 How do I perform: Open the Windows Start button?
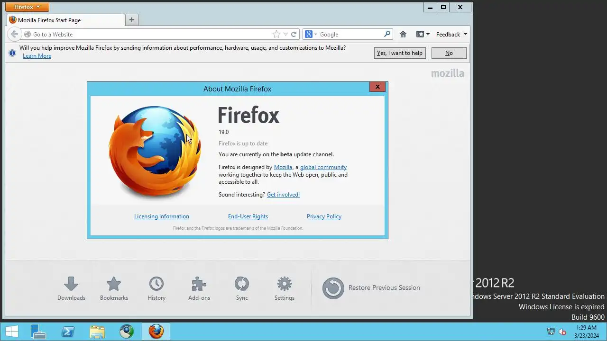pos(12,332)
